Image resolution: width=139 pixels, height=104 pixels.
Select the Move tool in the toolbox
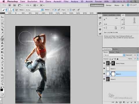2,17
